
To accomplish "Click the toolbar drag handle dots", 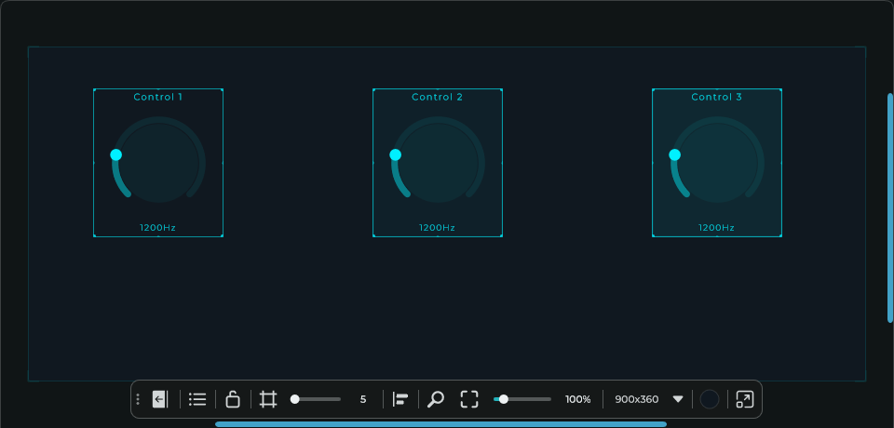I will (x=138, y=399).
